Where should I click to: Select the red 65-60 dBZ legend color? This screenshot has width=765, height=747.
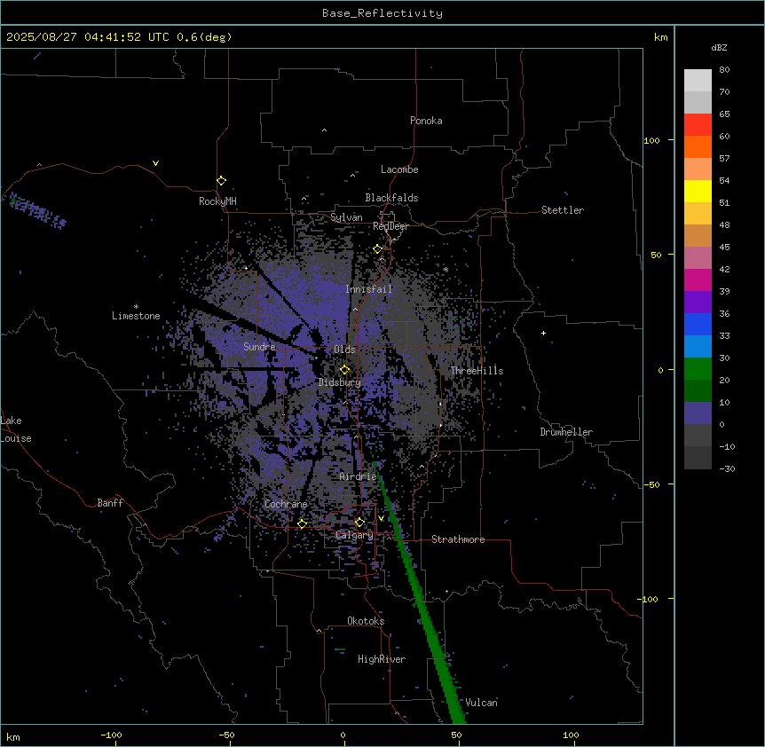coord(698,125)
